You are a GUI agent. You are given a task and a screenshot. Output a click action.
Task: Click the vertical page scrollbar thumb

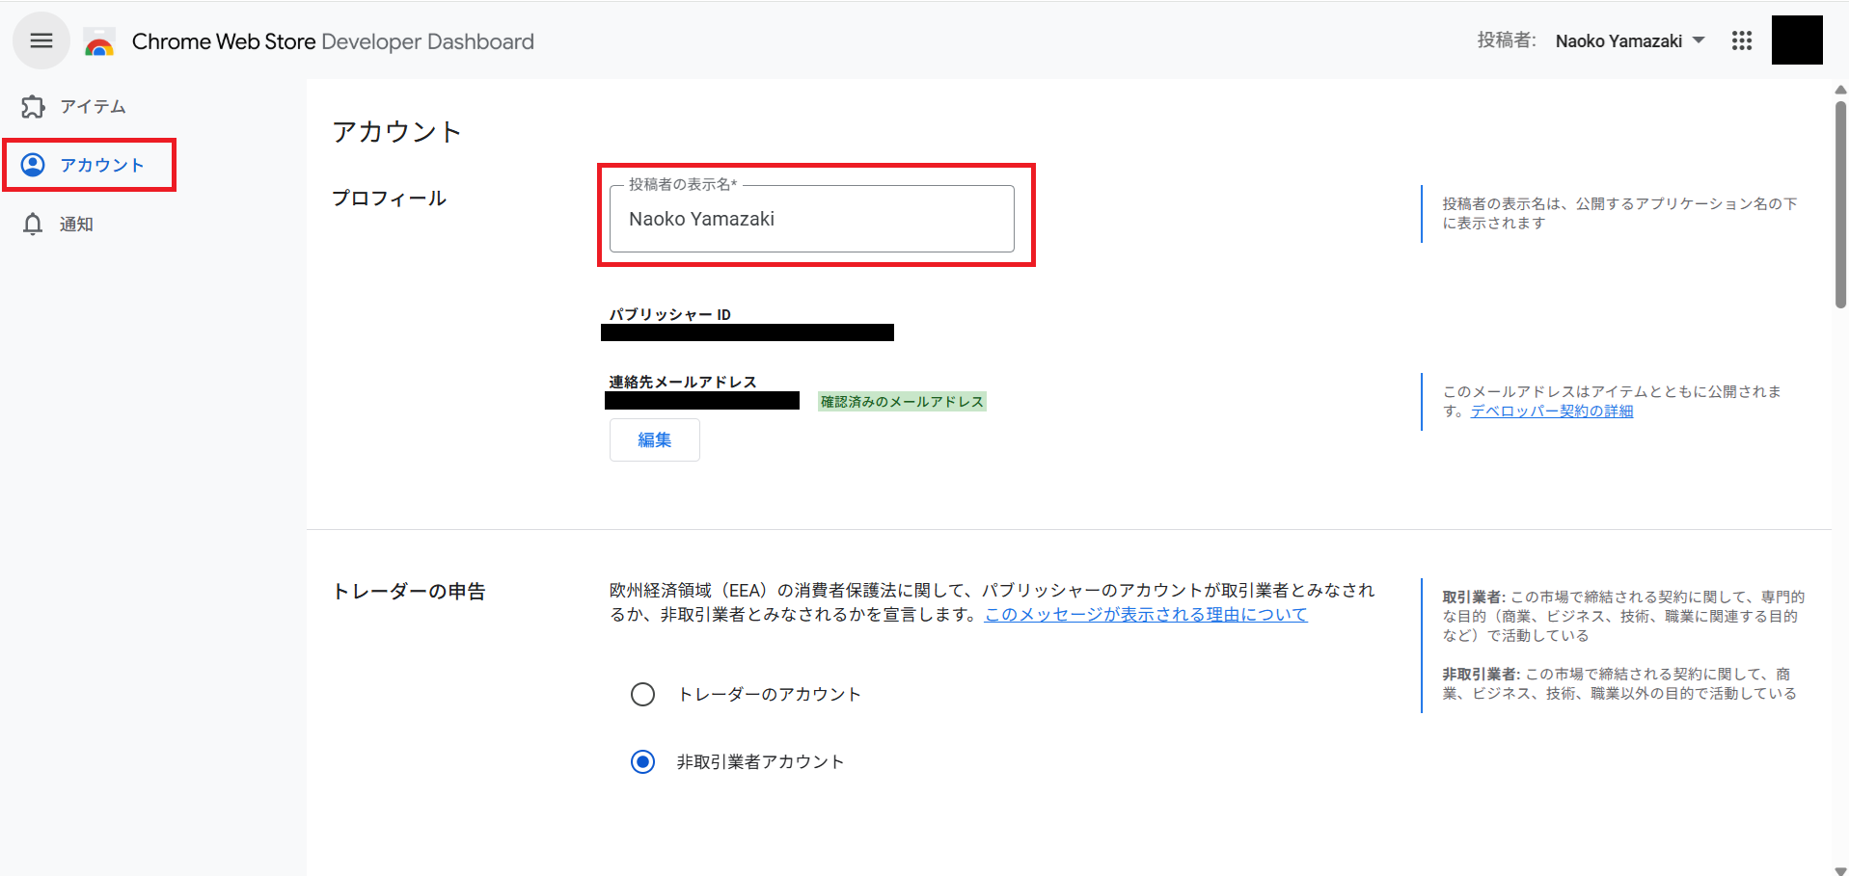[1839, 202]
